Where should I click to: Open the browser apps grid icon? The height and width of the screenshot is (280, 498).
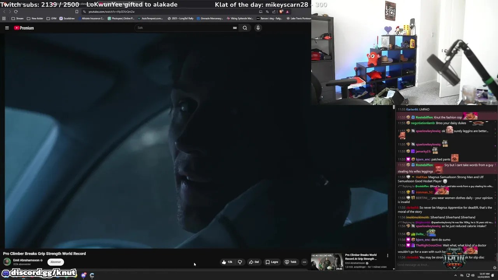(x=4, y=18)
